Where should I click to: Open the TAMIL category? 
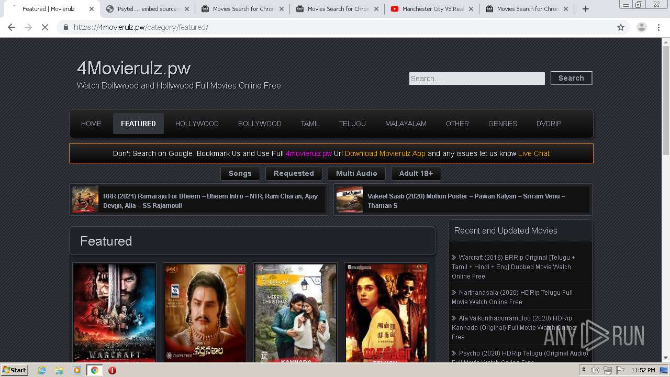point(310,124)
